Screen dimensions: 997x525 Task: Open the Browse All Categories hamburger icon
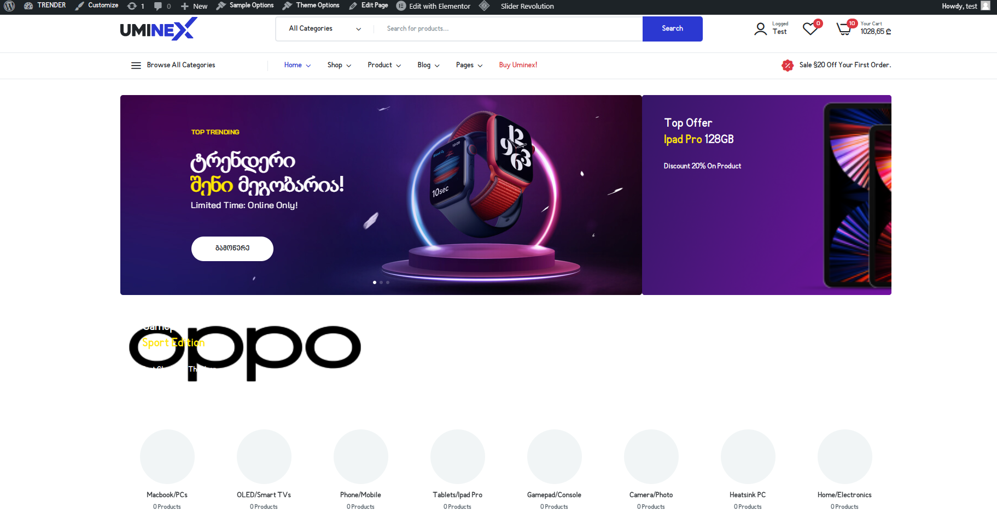pos(136,66)
